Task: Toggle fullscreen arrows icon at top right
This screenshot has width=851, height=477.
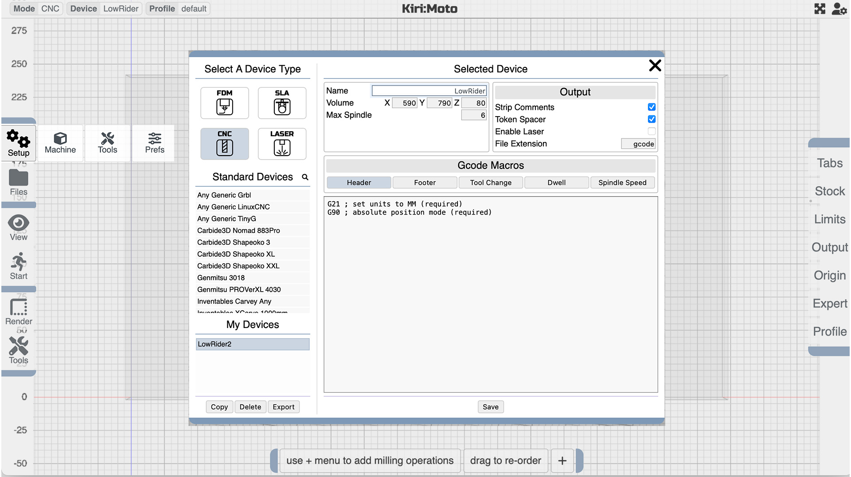Action: [820, 9]
